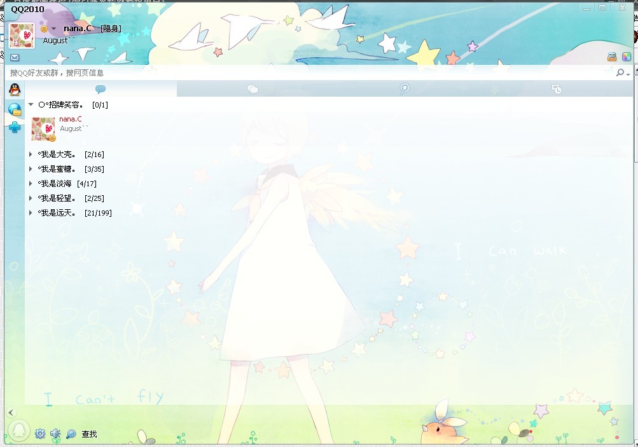Click the magnifier search button with arrow

pos(623,73)
